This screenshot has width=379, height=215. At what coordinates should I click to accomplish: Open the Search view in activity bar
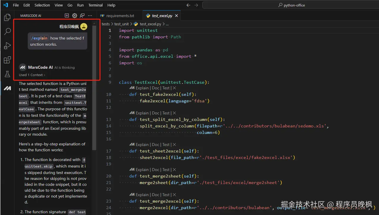7,32
